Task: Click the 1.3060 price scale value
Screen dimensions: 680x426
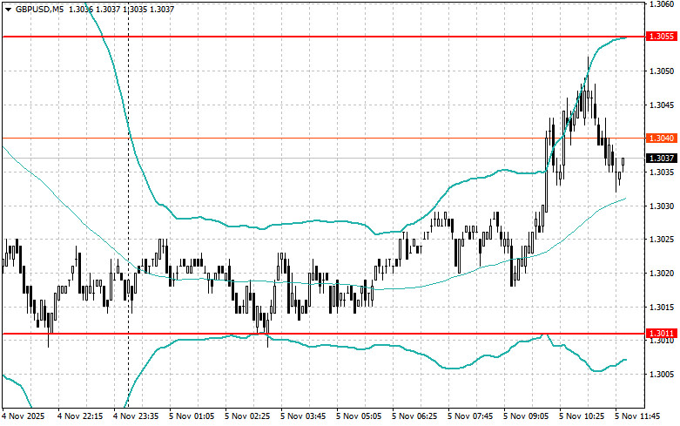Action: 662,3
